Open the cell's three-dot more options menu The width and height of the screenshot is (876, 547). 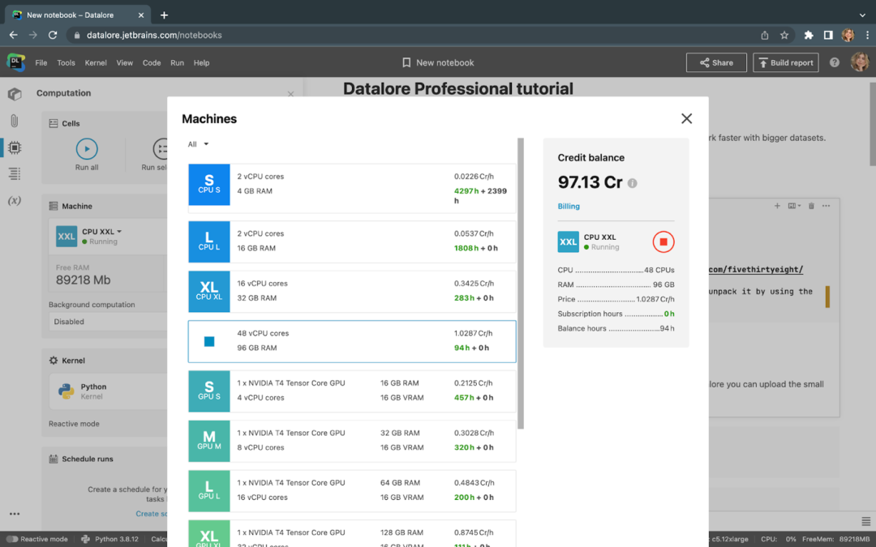(827, 206)
